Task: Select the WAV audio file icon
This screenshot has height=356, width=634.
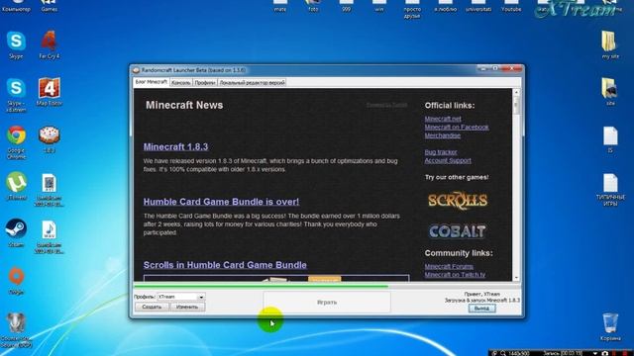Action: pos(50,230)
